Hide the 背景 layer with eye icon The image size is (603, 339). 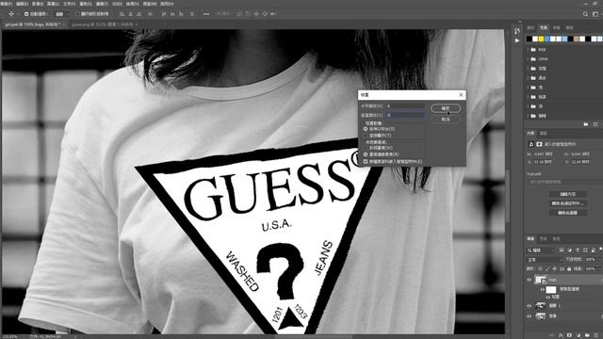(530, 316)
